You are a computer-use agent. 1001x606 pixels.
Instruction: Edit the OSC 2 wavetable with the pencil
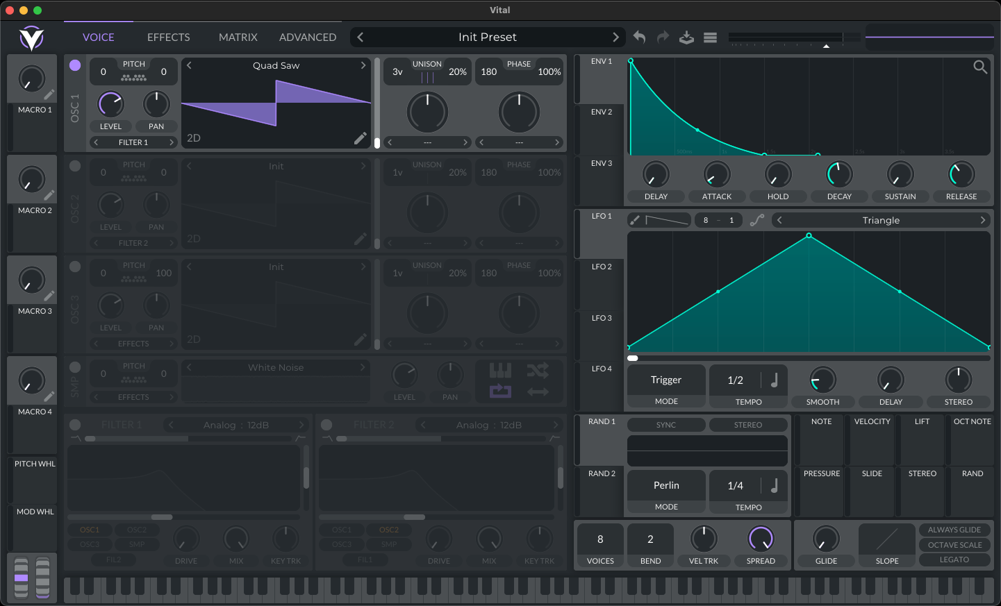[x=360, y=239]
